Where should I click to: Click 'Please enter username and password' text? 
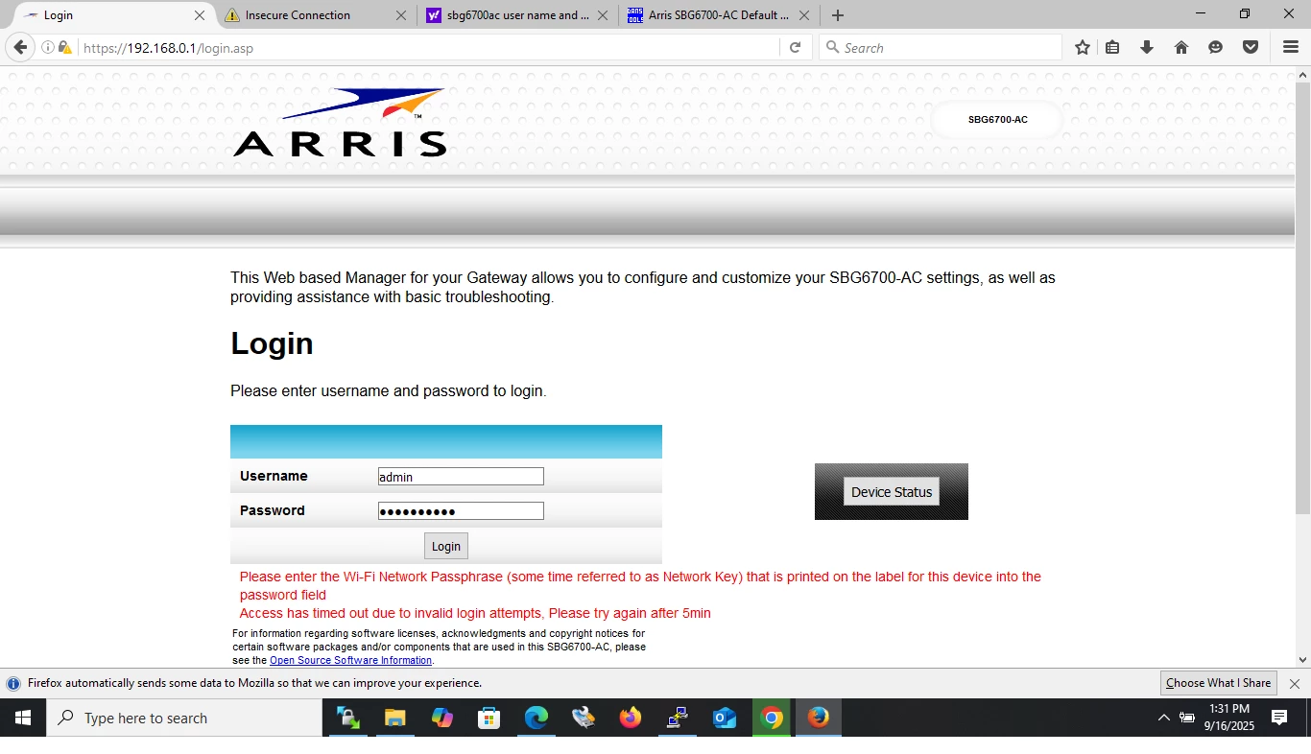389,391
